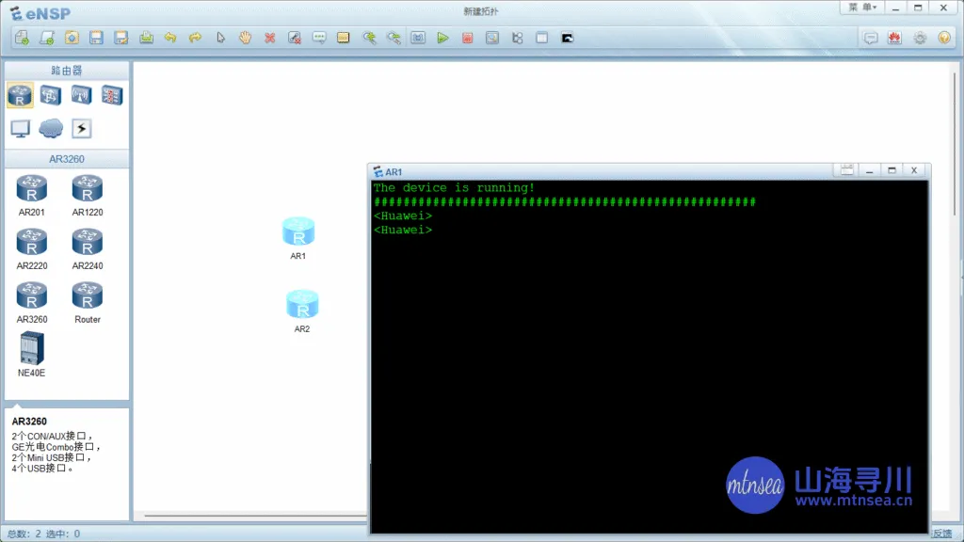Click the show grid toolbar icon
This screenshot has height=542, width=964.
coord(541,38)
